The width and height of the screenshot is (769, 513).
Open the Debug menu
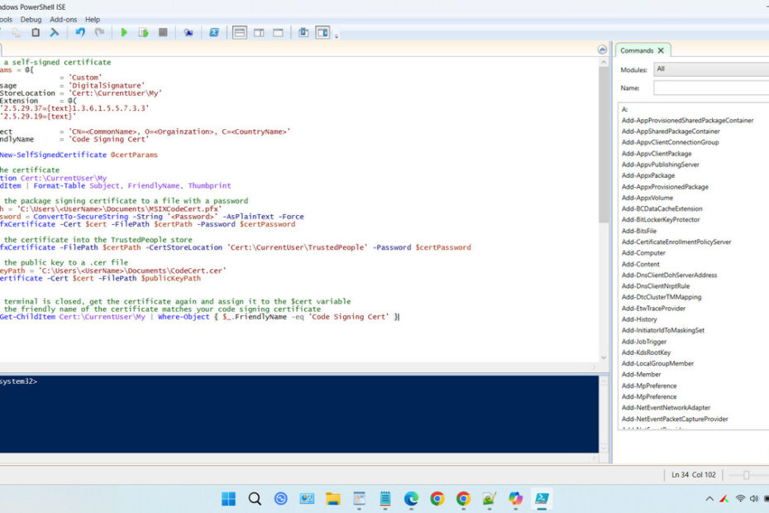point(31,19)
